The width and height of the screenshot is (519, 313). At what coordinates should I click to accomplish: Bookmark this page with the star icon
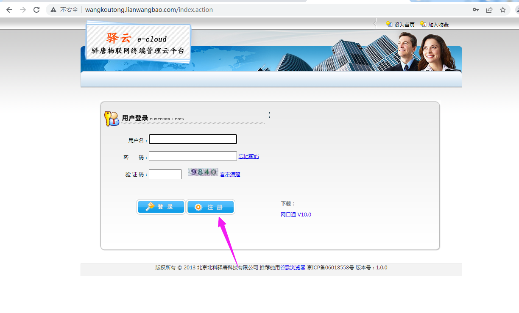[x=503, y=10]
